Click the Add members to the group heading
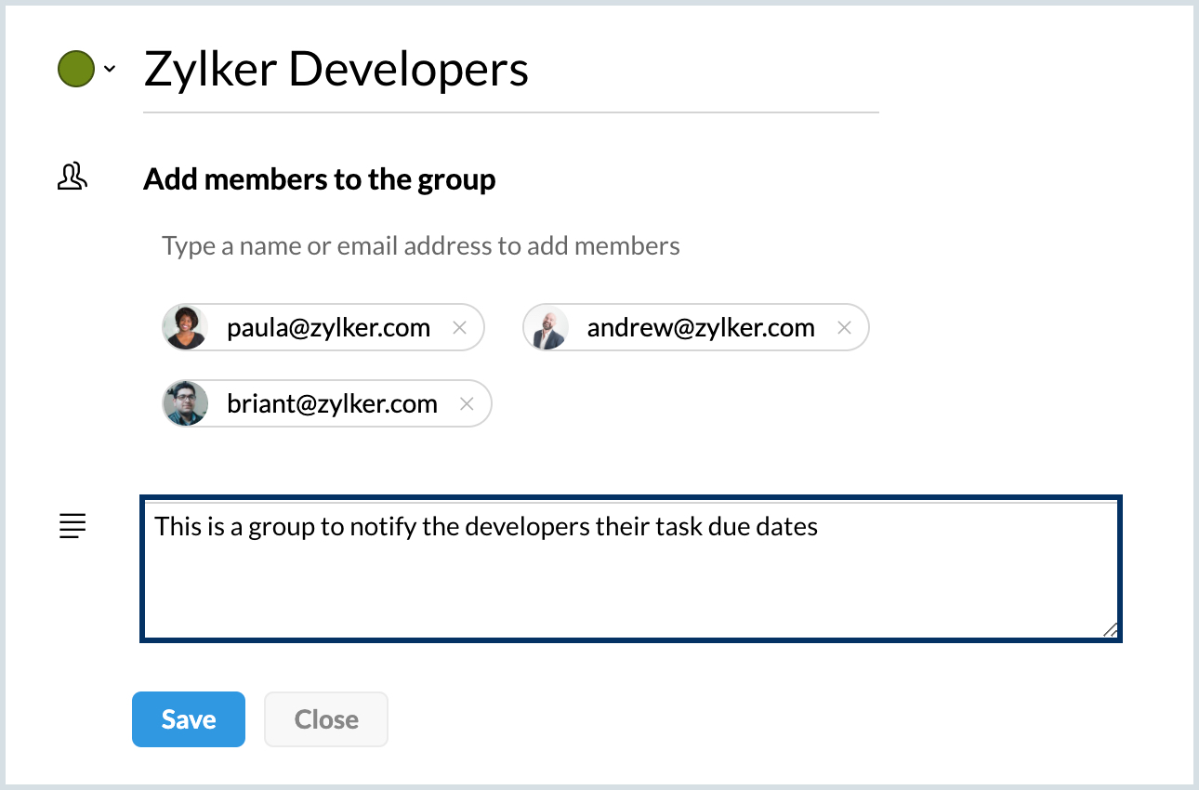Screen dimensions: 1199x790 click(x=320, y=179)
